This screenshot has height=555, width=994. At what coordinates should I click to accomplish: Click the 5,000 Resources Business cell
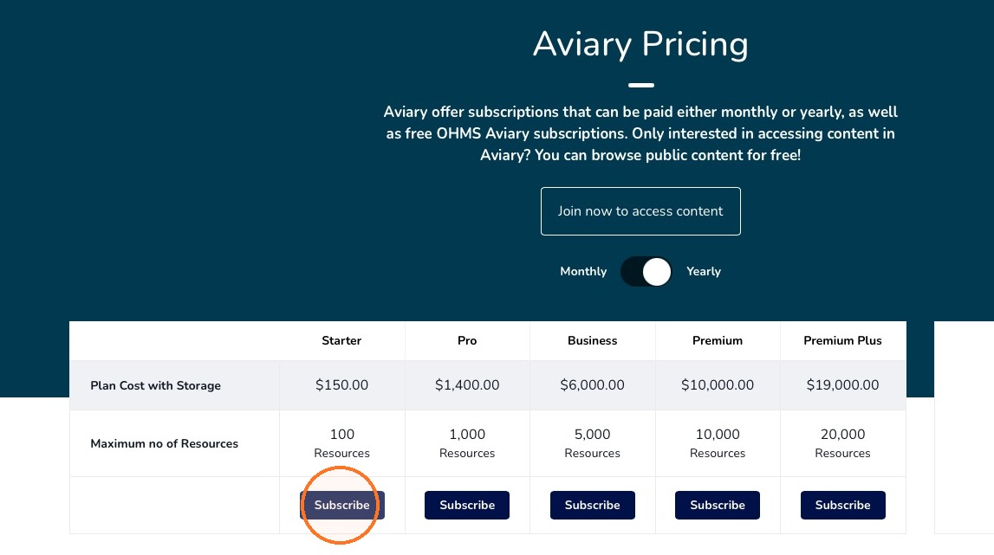click(592, 442)
